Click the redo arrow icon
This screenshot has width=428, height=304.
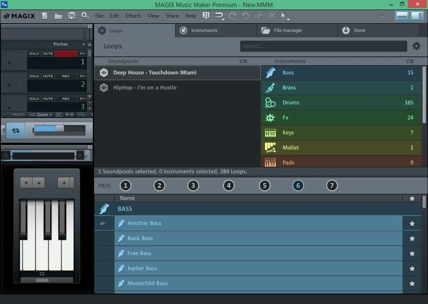(x=232, y=16)
